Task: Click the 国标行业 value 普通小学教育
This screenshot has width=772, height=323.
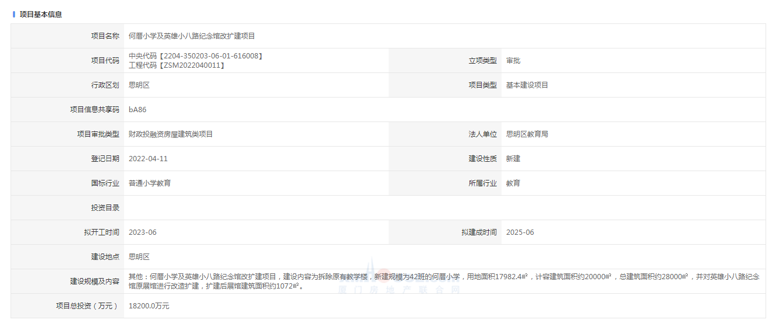Action: point(150,183)
